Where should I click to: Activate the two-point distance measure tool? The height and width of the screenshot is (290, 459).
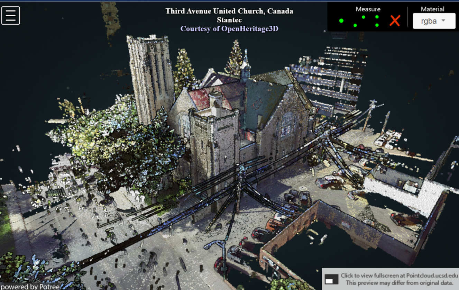[x=359, y=21]
